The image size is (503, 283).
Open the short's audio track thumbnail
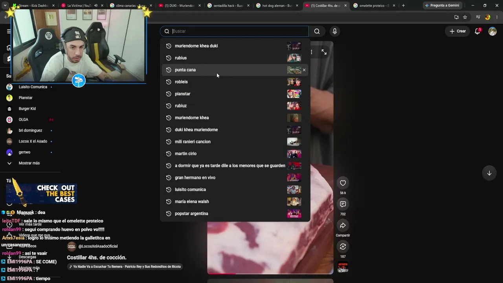click(x=343, y=268)
